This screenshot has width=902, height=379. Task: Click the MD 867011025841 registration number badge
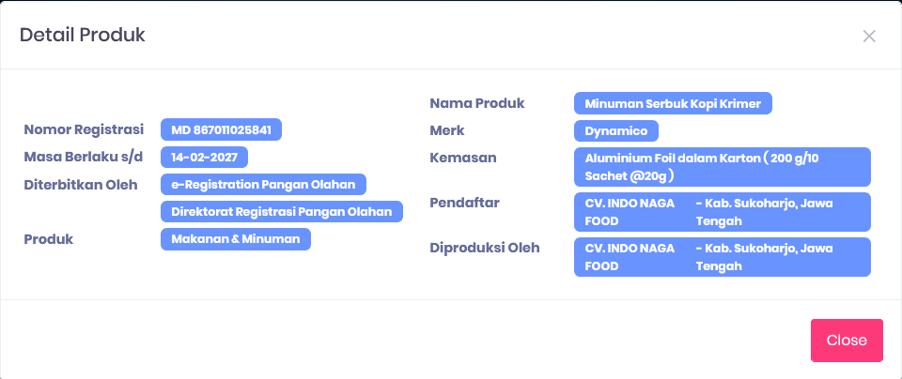tap(221, 130)
